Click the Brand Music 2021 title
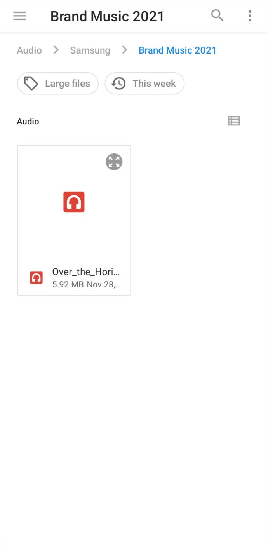Screen dimensions: 268x545 [107, 16]
